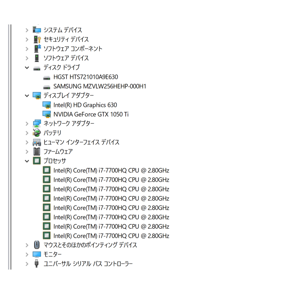Expand the ヒューマン インターフェイス デバイス node

click(x=27, y=142)
